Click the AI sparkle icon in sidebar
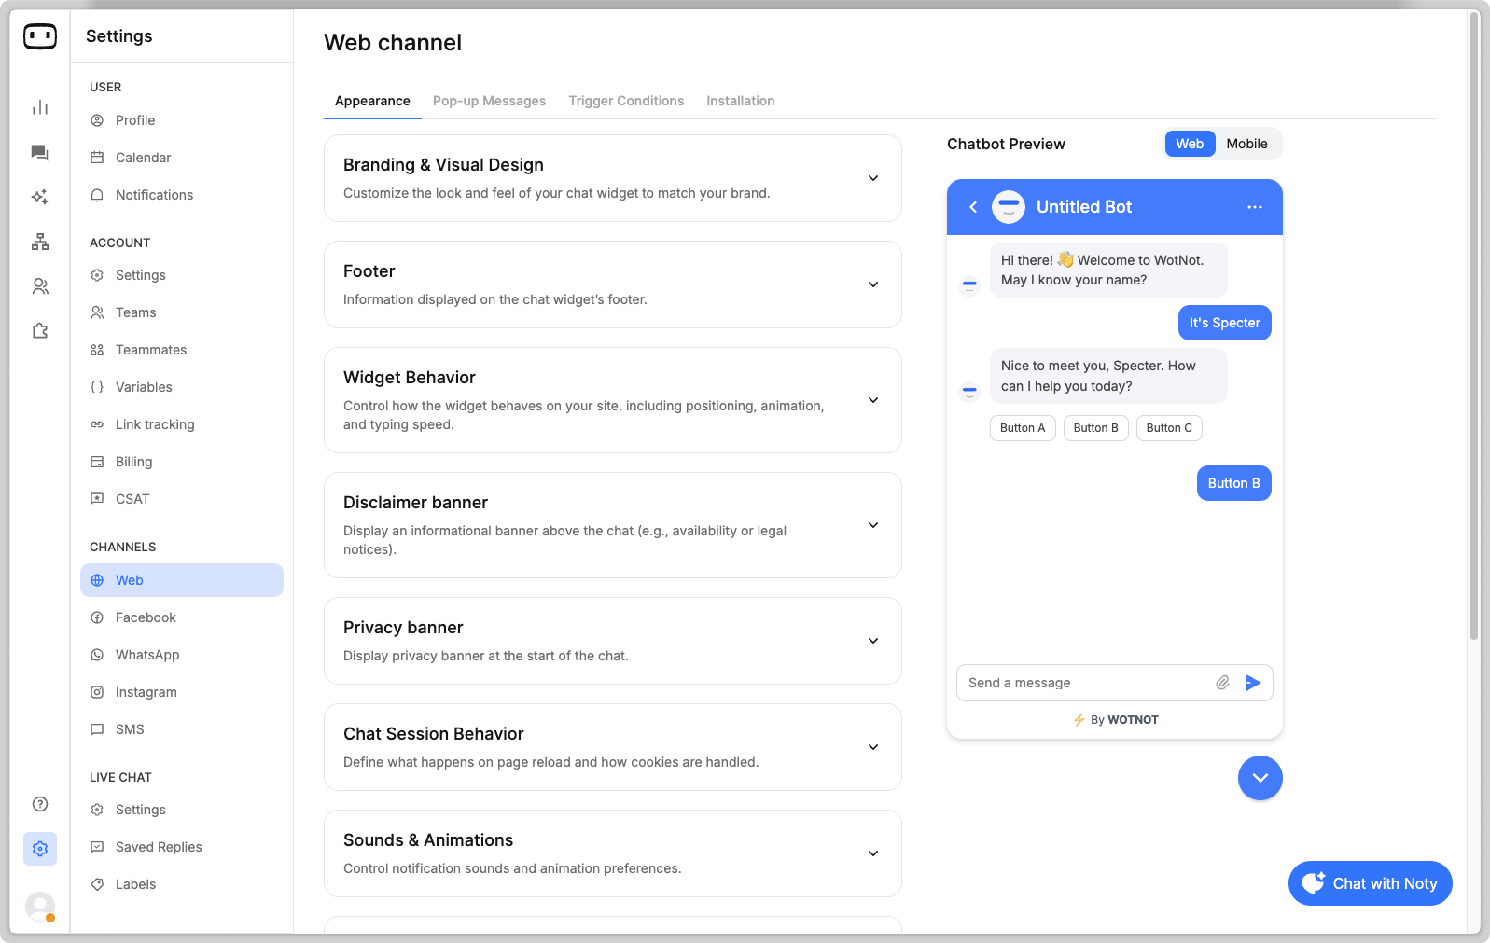Screen dimensions: 1490x943 pos(40,197)
